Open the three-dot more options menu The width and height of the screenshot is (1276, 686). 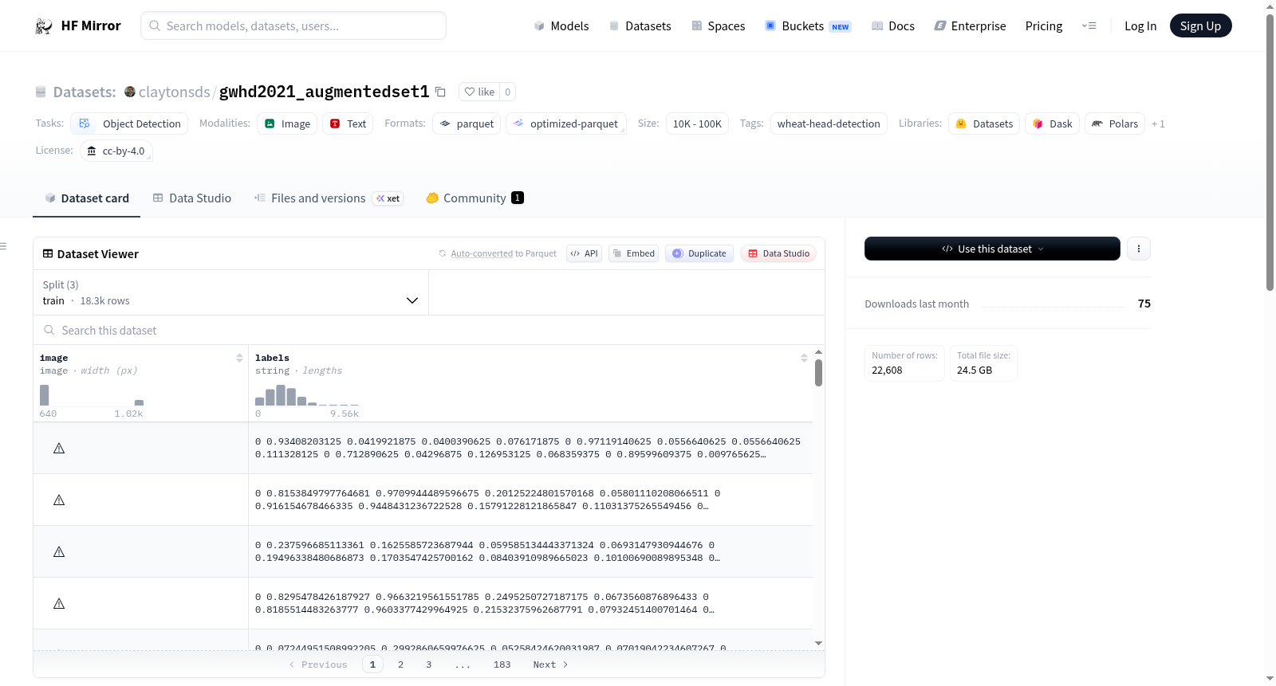click(x=1139, y=249)
